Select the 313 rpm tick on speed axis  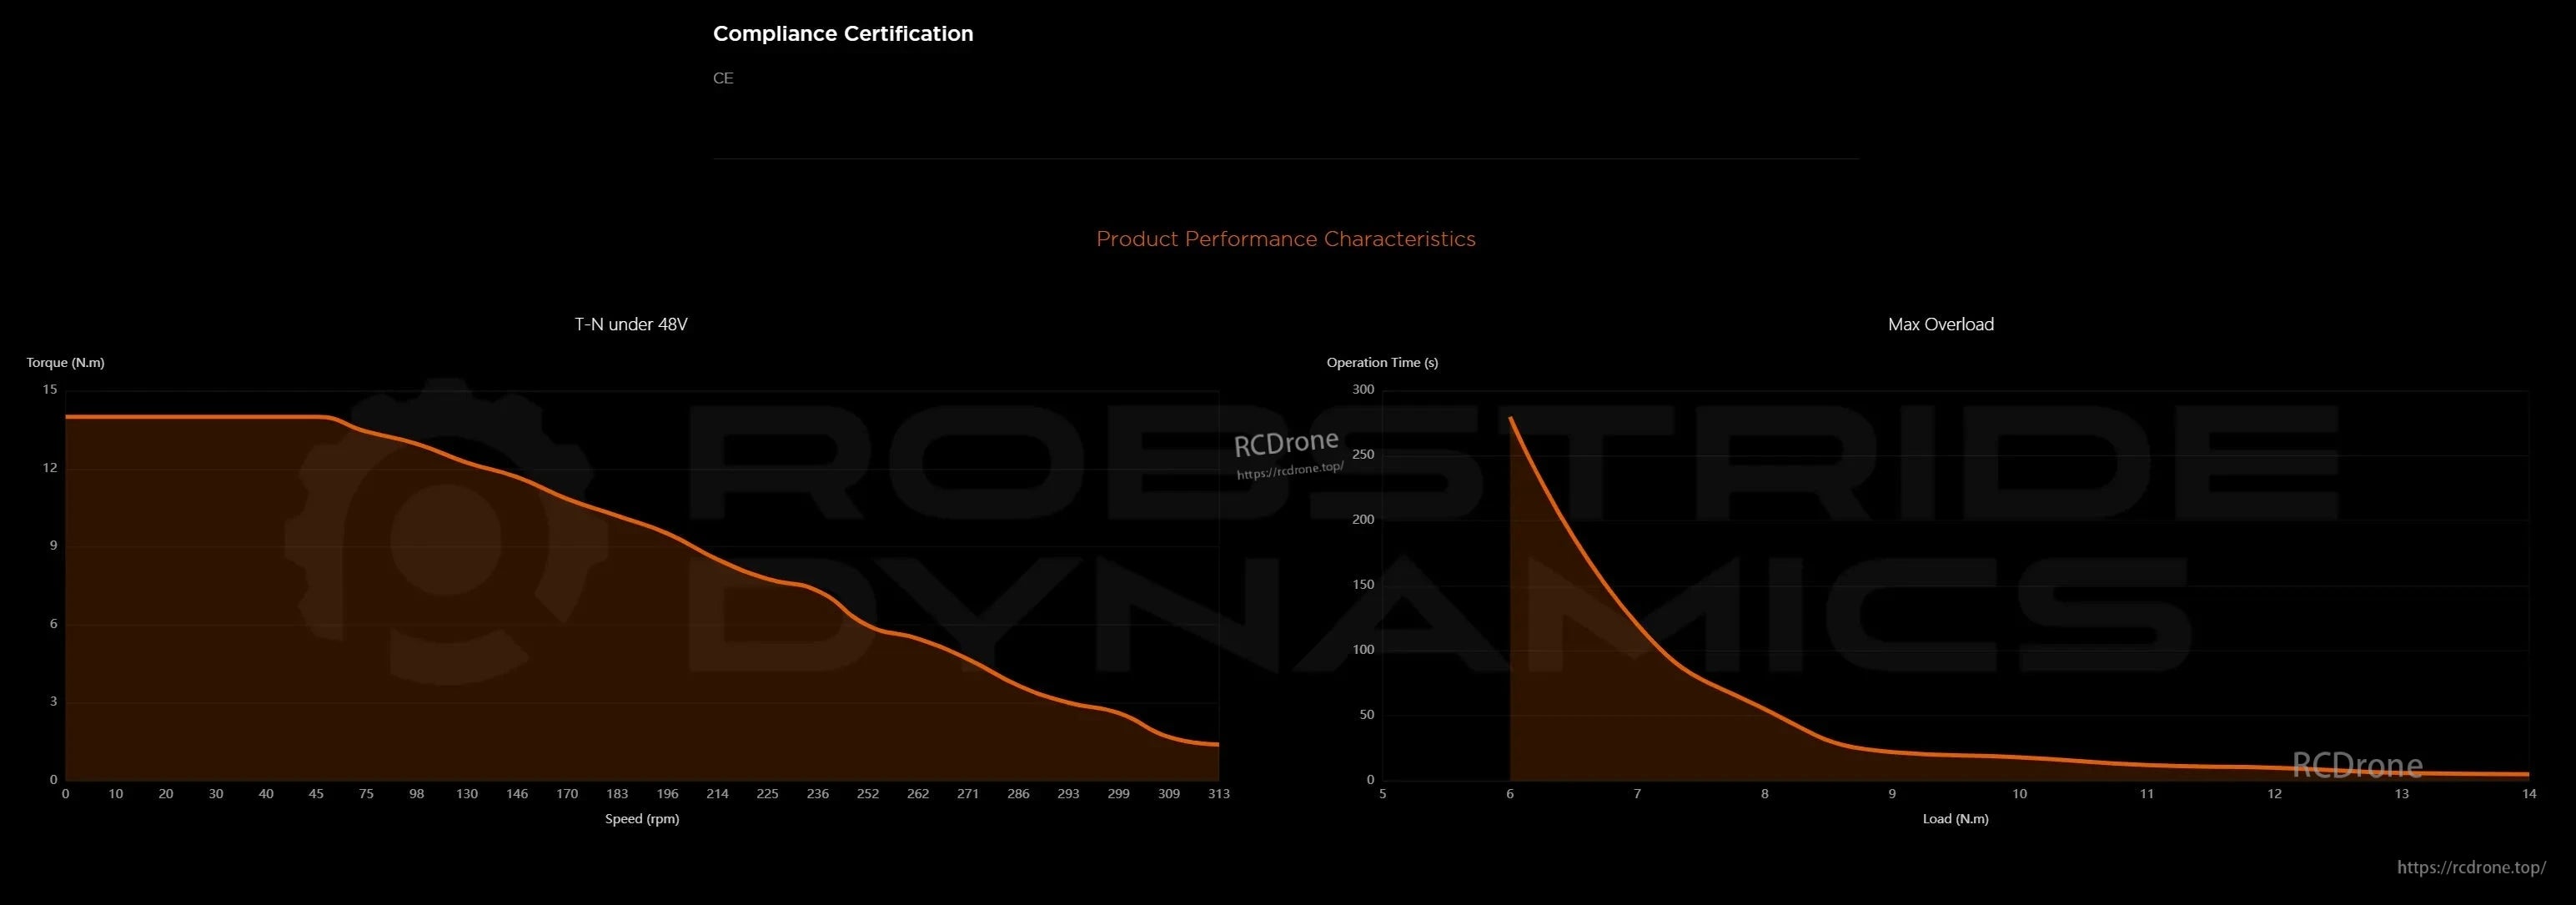click(x=1219, y=793)
